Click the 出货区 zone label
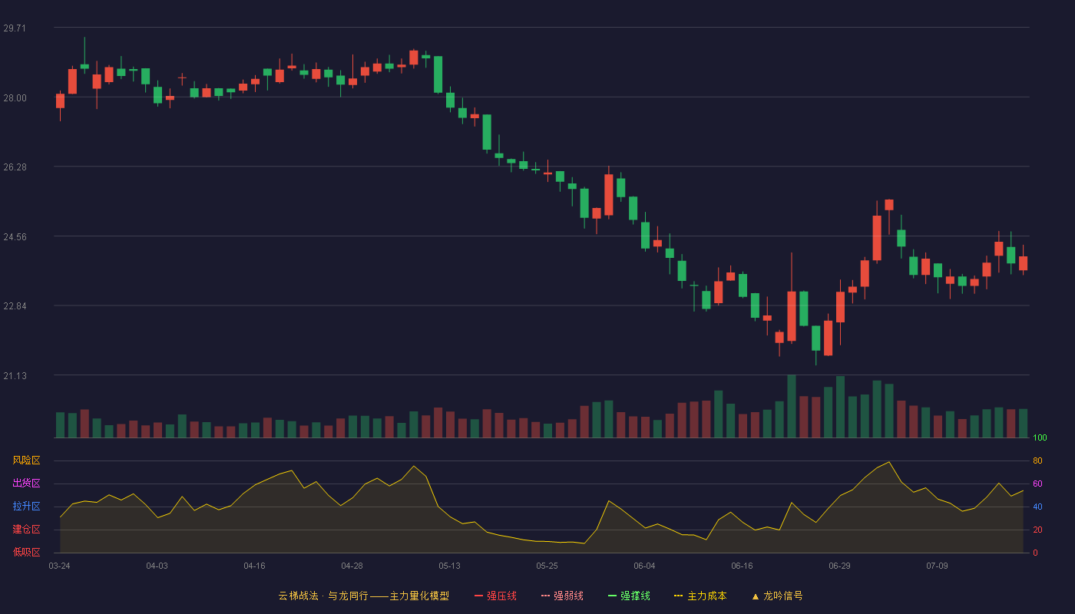Image resolution: width=1075 pixels, height=614 pixels. (x=26, y=484)
